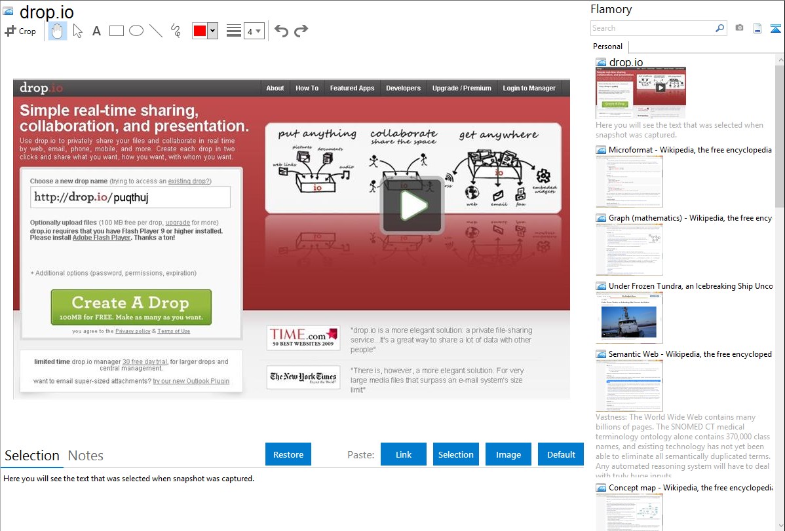Pick the ellipse shape tool
The width and height of the screenshot is (785, 531).
136,31
